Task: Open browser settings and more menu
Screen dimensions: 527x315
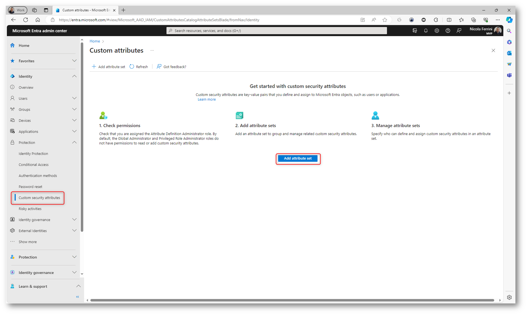Action: (498, 20)
